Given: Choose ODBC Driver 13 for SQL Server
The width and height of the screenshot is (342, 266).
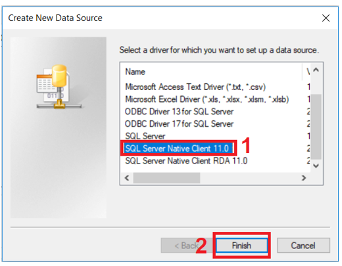Looking at the screenshot, I should [x=179, y=112].
